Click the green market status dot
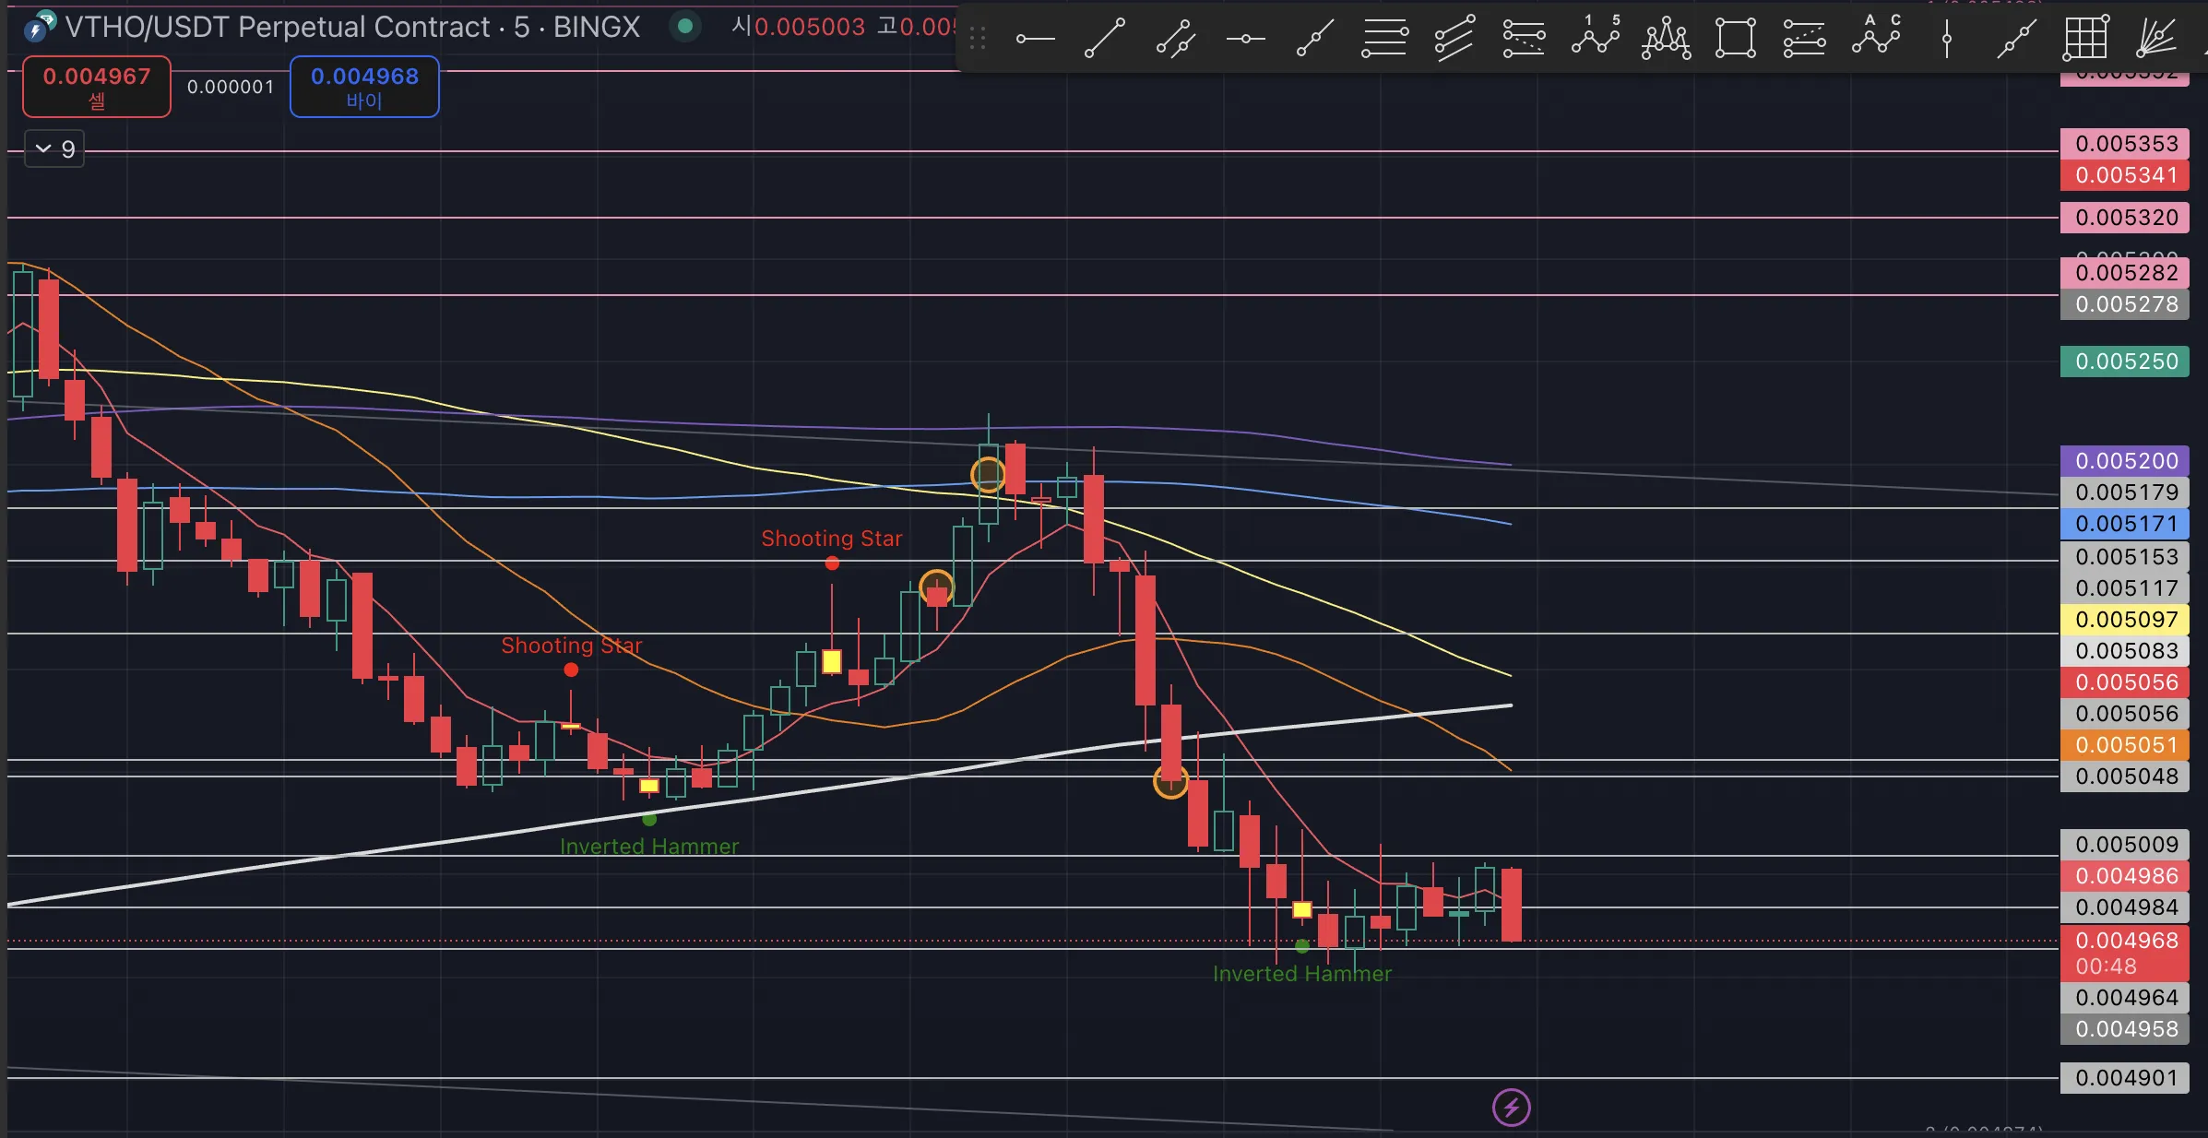The image size is (2208, 1138). (x=684, y=26)
